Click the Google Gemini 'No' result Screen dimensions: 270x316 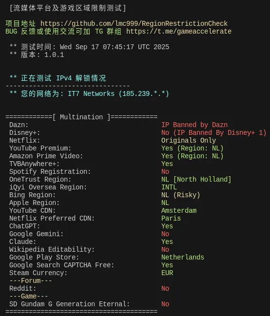coord(165,234)
